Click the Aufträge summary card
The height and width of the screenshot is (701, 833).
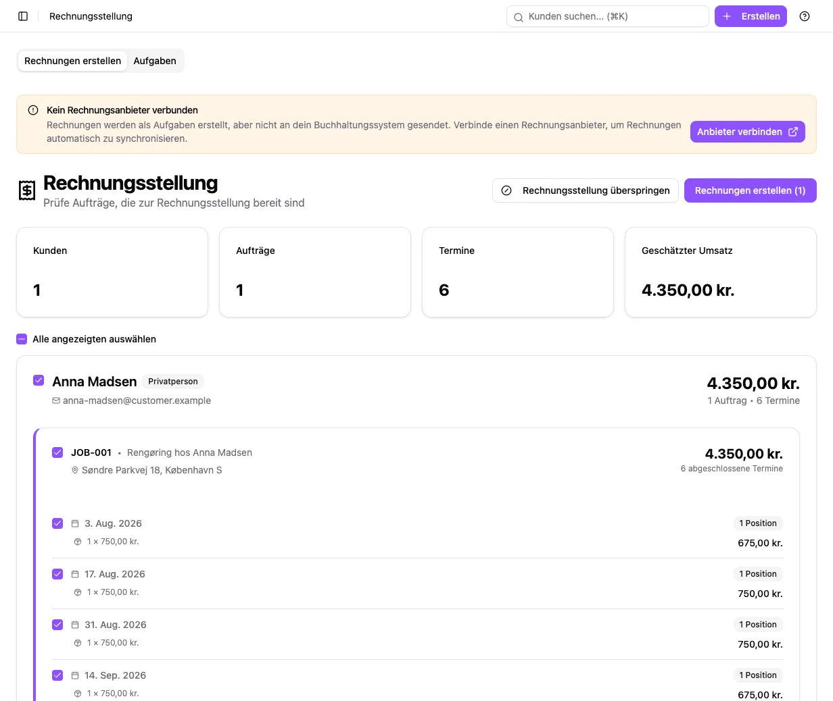(315, 272)
